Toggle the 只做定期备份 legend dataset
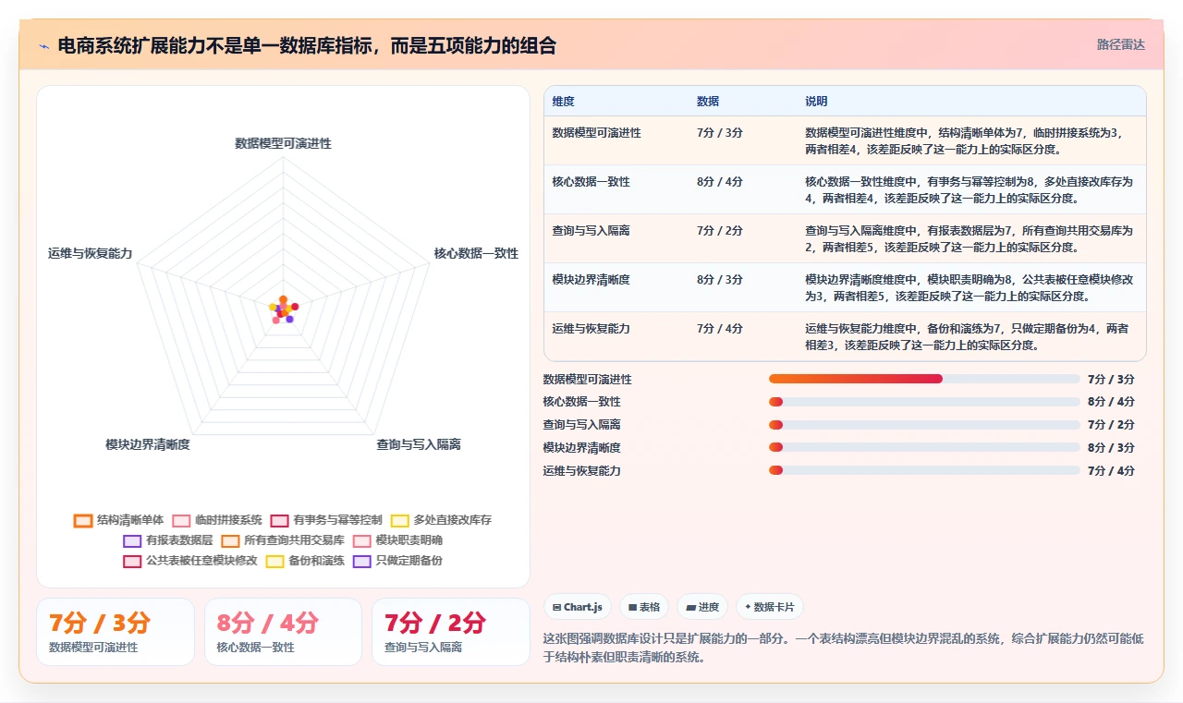 click(397, 561)
